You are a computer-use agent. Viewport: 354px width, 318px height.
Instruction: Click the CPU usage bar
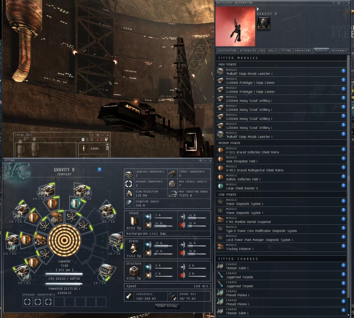coord(64,274)
